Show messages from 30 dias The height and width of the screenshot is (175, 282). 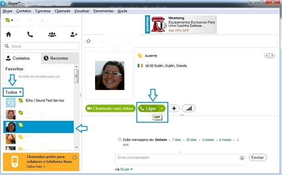pyautogui.click(x=191, y=140)
